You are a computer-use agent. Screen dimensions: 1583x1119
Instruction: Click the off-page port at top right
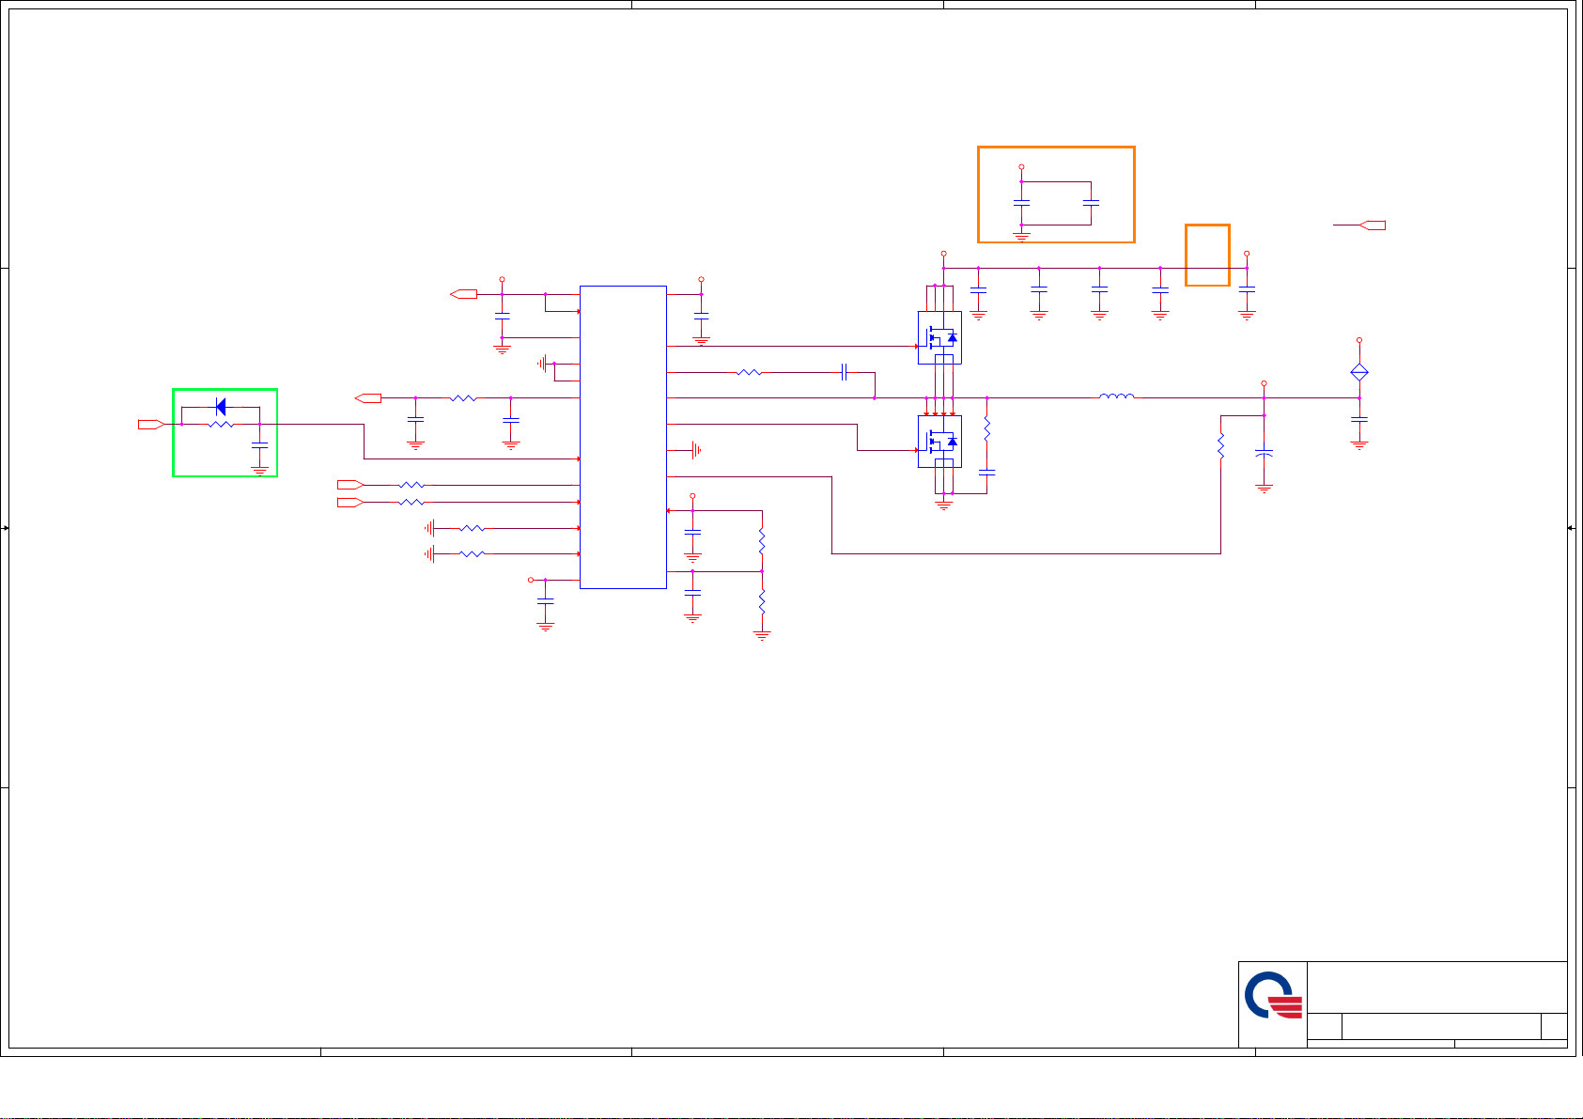click(x=1373, y=225)
